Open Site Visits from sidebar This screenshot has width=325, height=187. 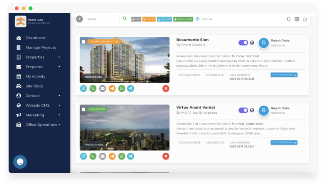coord(34,86)
